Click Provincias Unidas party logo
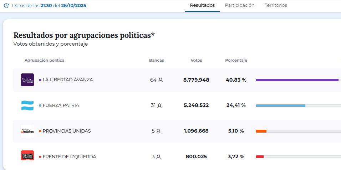 [27, 131]
